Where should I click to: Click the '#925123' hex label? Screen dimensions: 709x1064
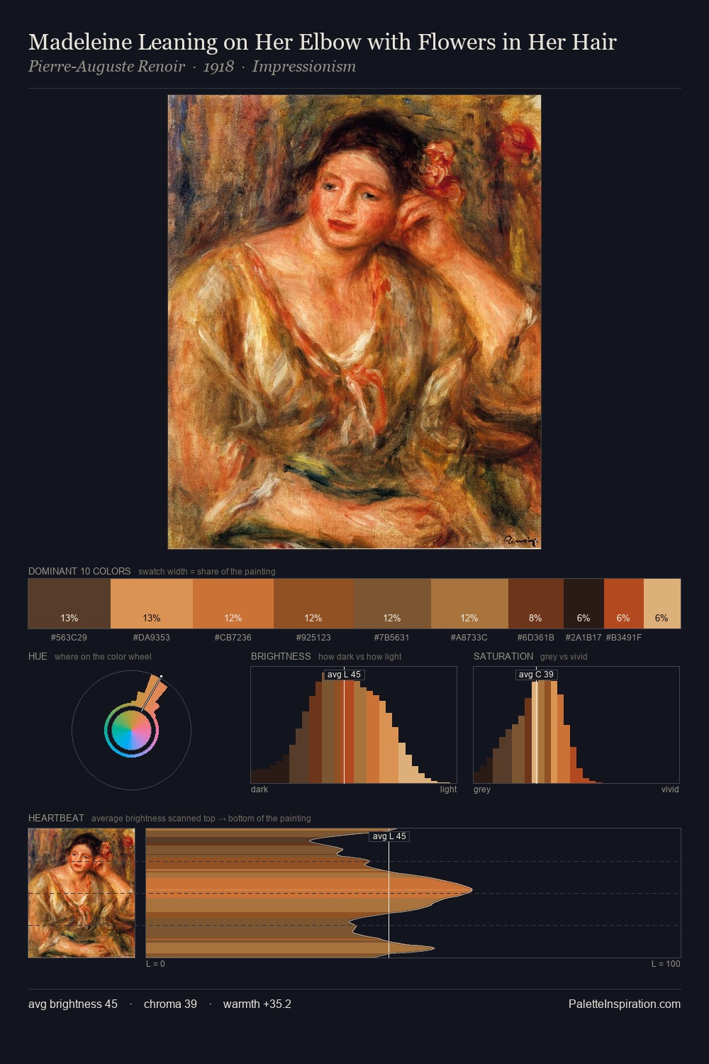(313, 638)
